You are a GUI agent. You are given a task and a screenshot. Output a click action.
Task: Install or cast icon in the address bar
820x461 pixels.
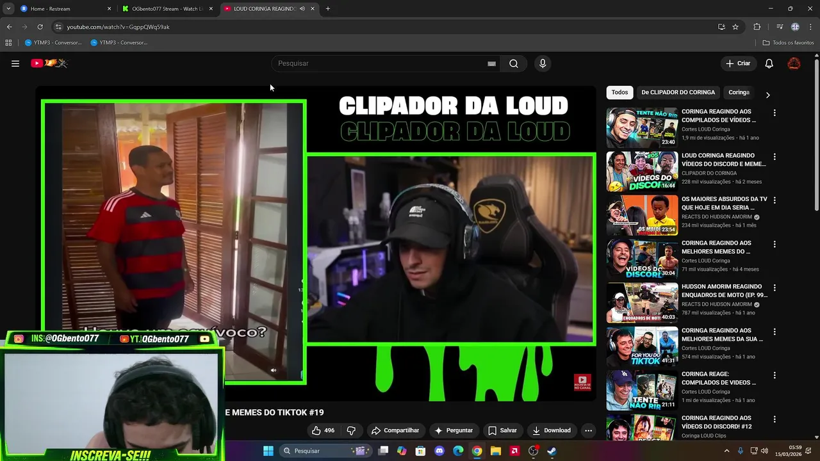(x=721, y=27)
